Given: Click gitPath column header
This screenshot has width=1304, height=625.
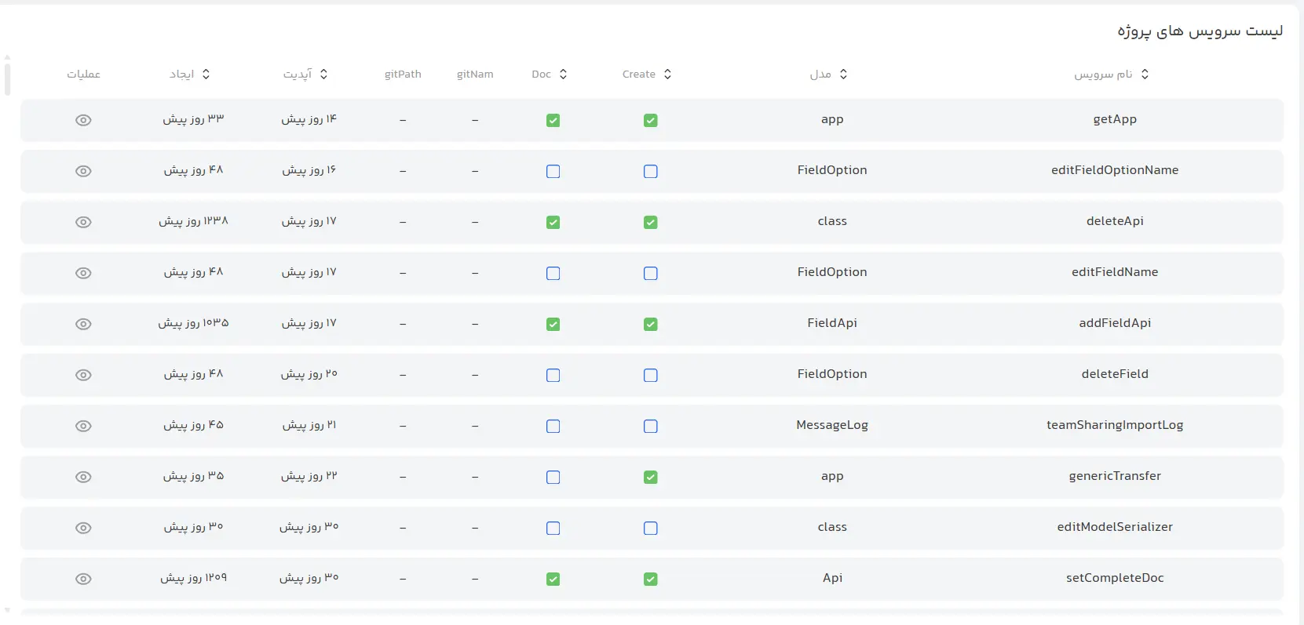Looking at the screenshot, I should 403,74.
